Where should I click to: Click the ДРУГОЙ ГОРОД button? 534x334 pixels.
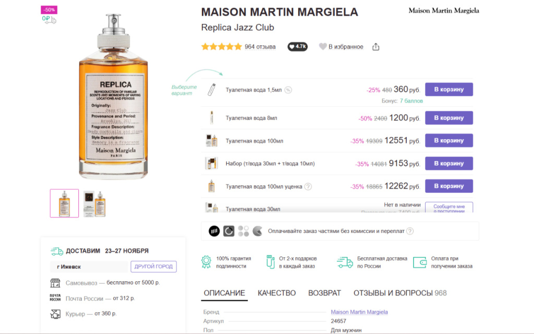tap(154, 266)
